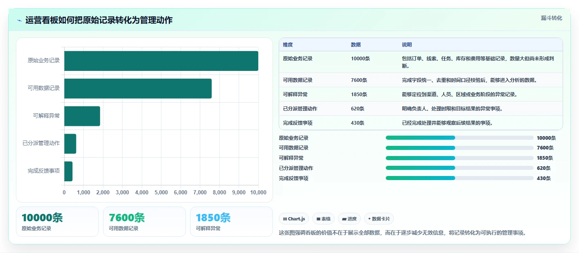Click the description starting 包括订单、线索、任务
The width and height of the screenshot is (579, 253).
click(x=481, y=62)
